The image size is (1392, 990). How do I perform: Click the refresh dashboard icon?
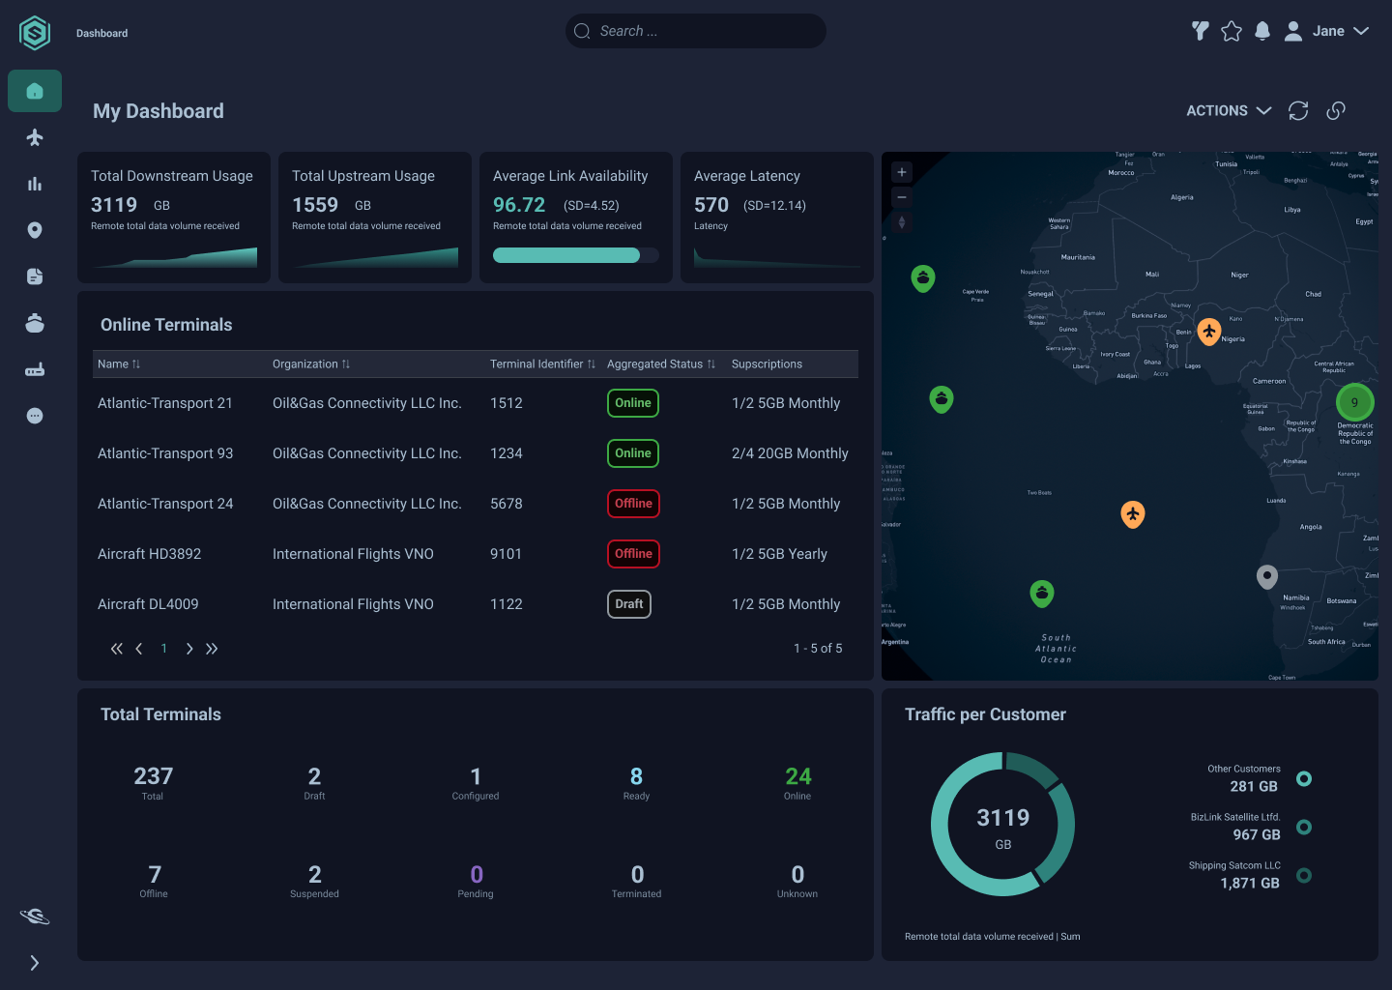coord(1298,111)
